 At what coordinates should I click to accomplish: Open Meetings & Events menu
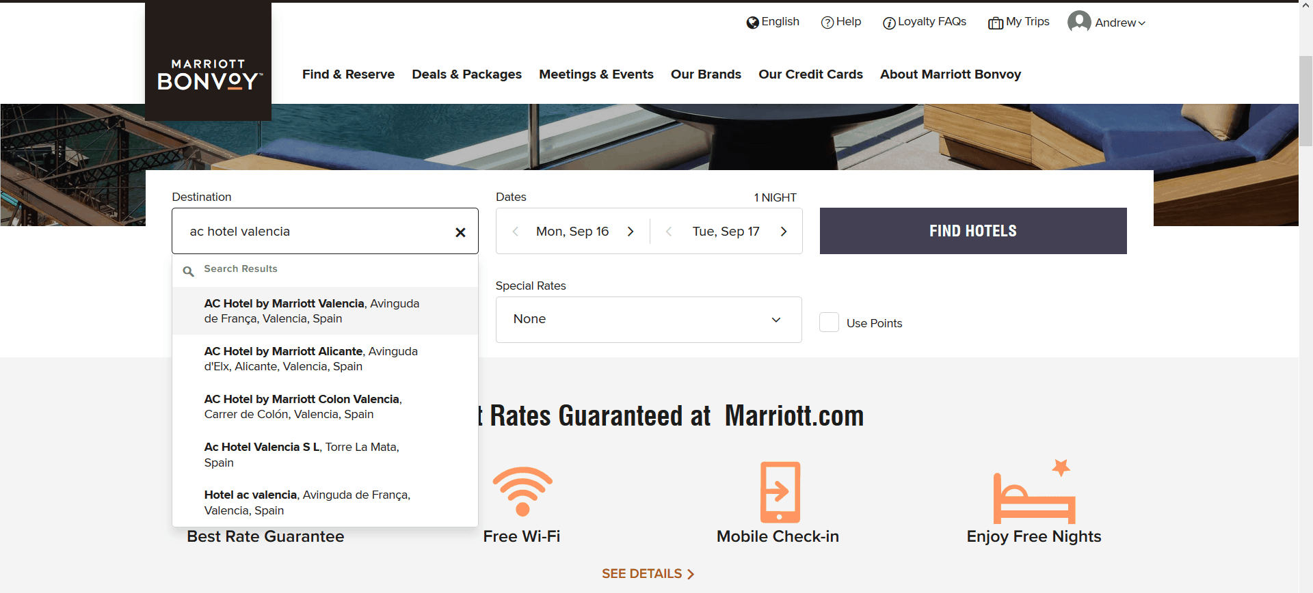click(x=596, y=74)
